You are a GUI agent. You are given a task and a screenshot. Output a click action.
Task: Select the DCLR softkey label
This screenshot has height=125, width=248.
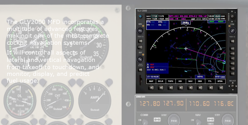161,81
